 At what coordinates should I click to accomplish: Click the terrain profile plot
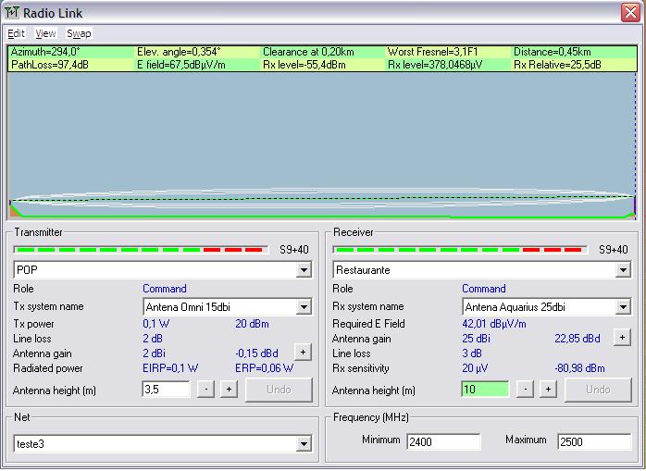[x=322, y=146]
